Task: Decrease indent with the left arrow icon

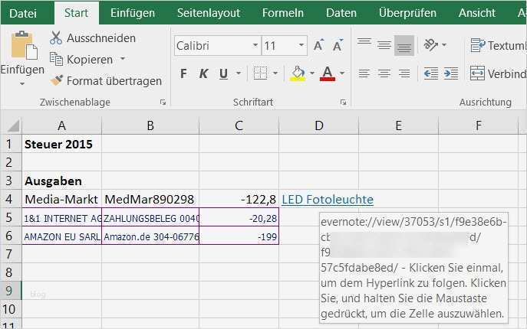Action: [x=431, y=73]
